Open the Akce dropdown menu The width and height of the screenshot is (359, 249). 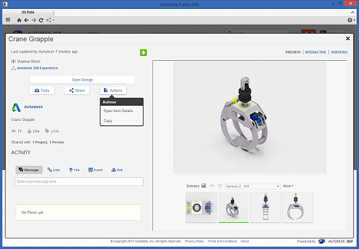pos(288,186)
